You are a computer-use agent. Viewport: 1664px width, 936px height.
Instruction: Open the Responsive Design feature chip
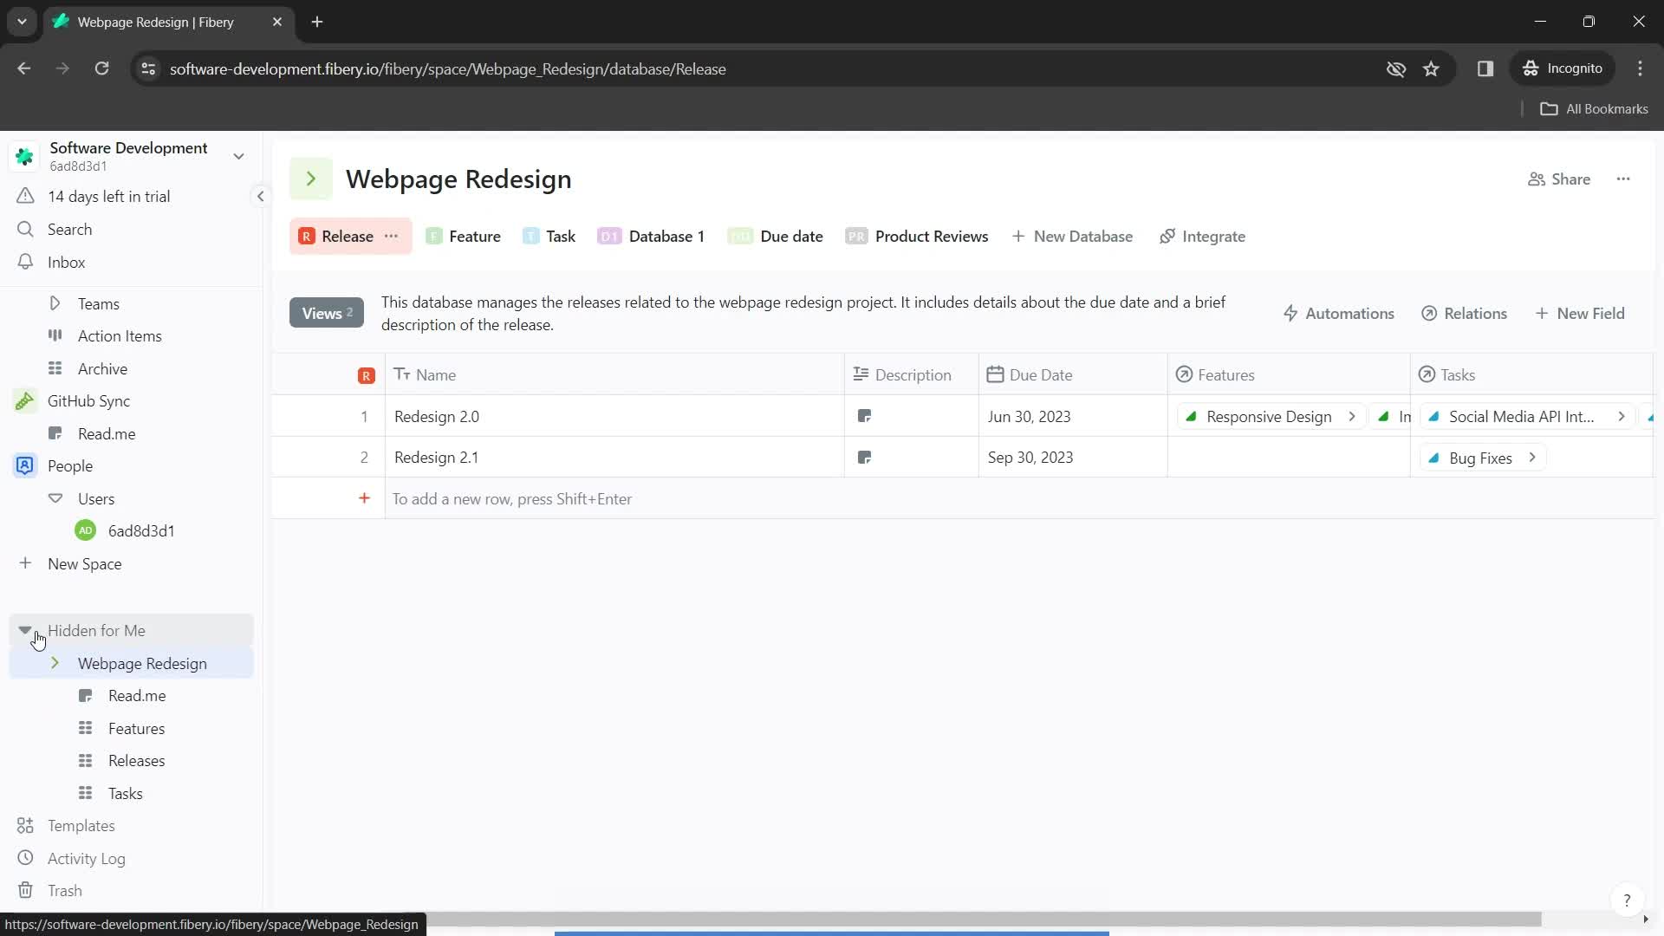pos(1271,417)
